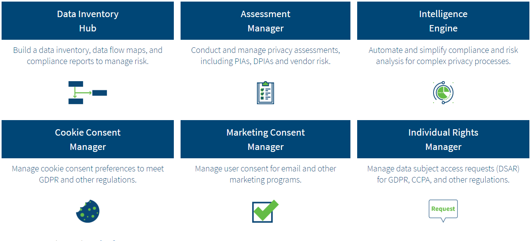Image resolution: width=531 pixels, height=241 pixels.
Task: Click the data flow map icon
Action: [88, 93]
